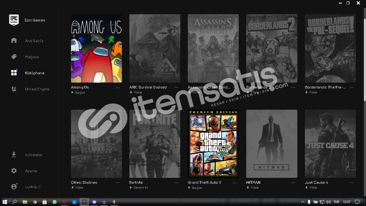Install Borderlands: The Pre-Sequel with Yükle
This screenshot has width=366, height=206.
pos(311,92)
